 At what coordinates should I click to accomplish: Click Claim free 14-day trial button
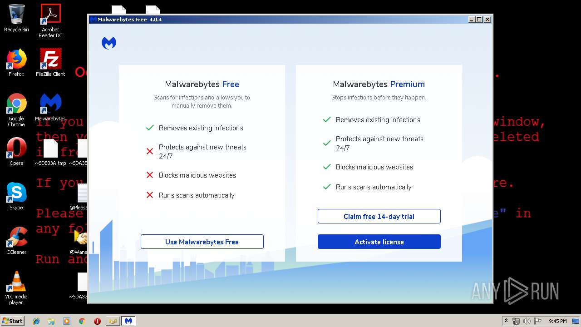379,216
